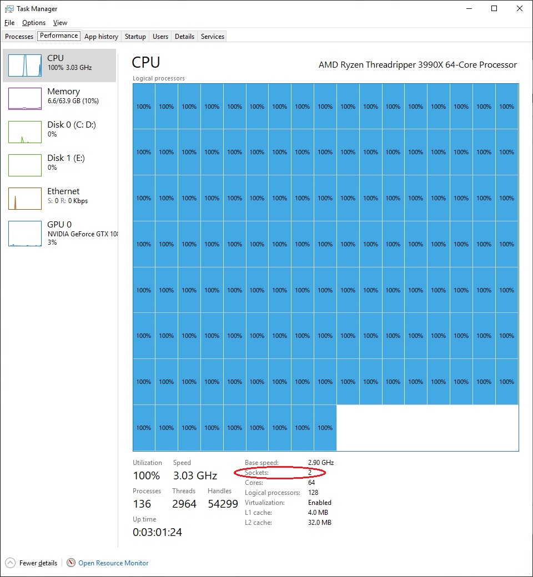Open the File menu
The height and width of the screenshot is (577, 533).
click(x=9, y=23)
